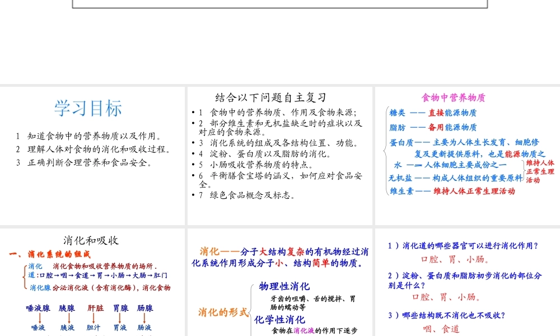Screen dimensions: 560x336
Task: Select the 唾液 label below 唾液腺
Action: click(38, 328)
